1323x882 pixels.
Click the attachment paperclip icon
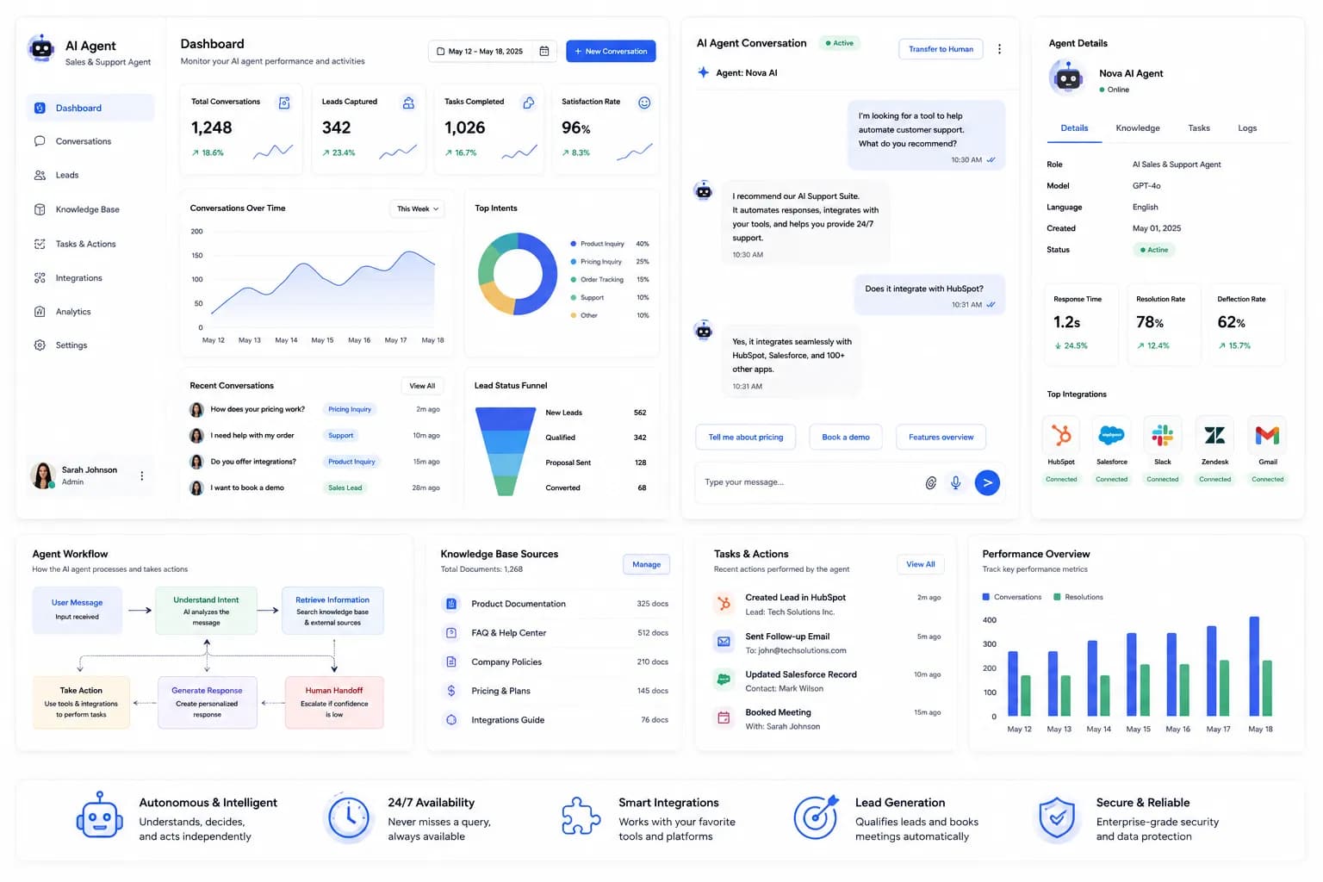tap(931, 483)
